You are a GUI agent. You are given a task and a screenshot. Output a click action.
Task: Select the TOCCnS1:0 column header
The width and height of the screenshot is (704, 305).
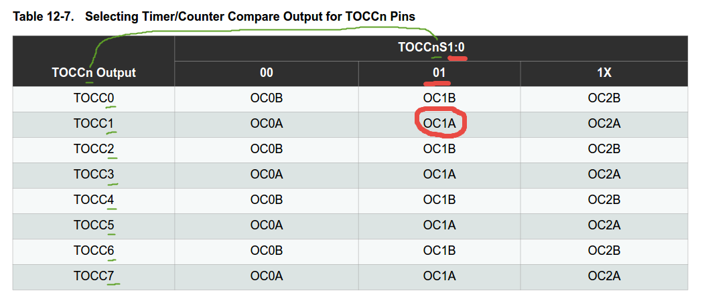[x=431, y=47]
